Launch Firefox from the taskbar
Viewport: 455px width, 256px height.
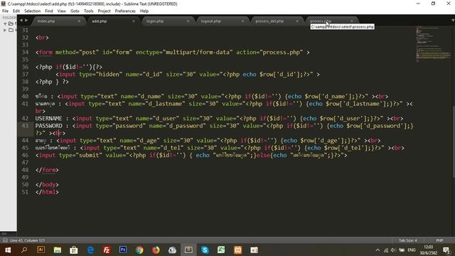tap(156, 250)
